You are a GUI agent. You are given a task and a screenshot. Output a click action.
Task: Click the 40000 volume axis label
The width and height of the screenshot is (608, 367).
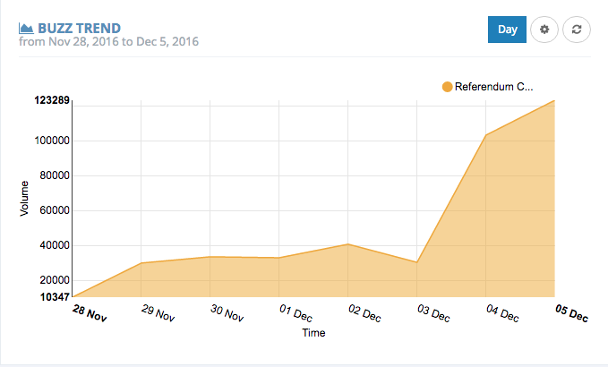pyautogui.click(x=55, y=245)
